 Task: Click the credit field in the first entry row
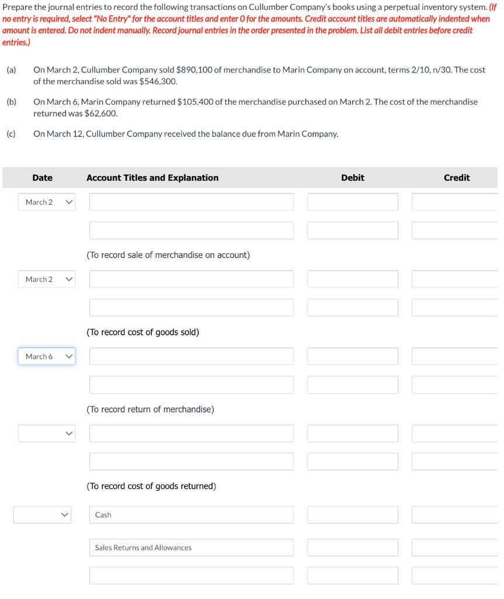[x=457, y=202]
